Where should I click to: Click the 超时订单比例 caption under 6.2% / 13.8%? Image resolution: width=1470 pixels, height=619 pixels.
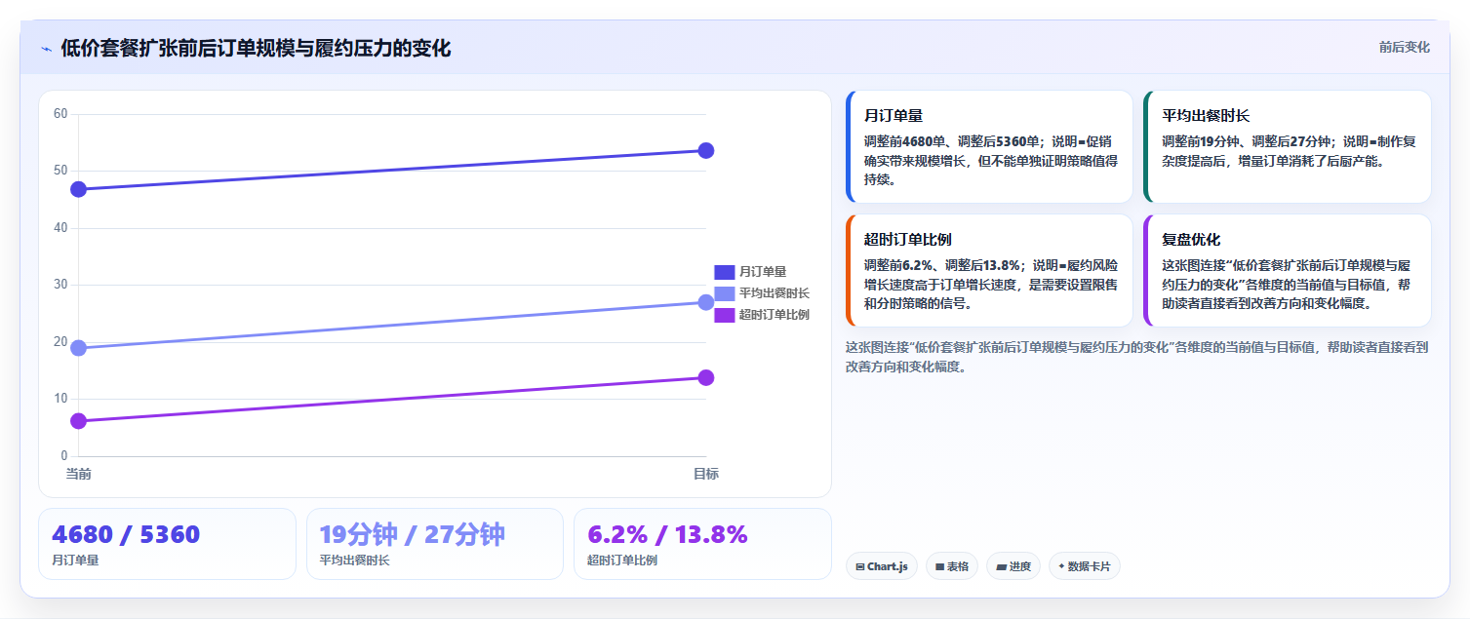click(622, 561)
